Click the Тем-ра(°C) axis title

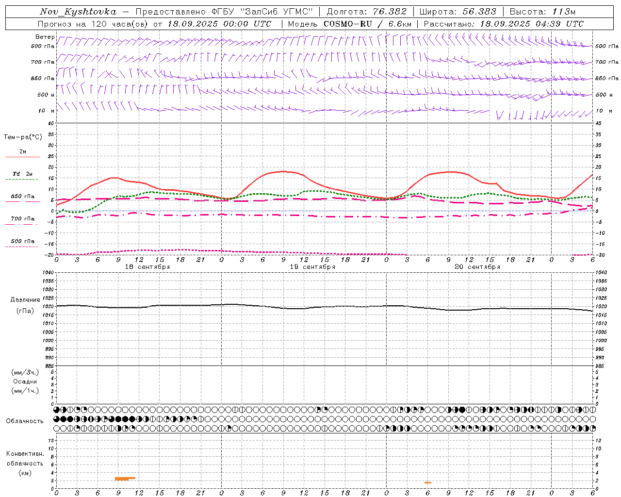tap(23, 137)
